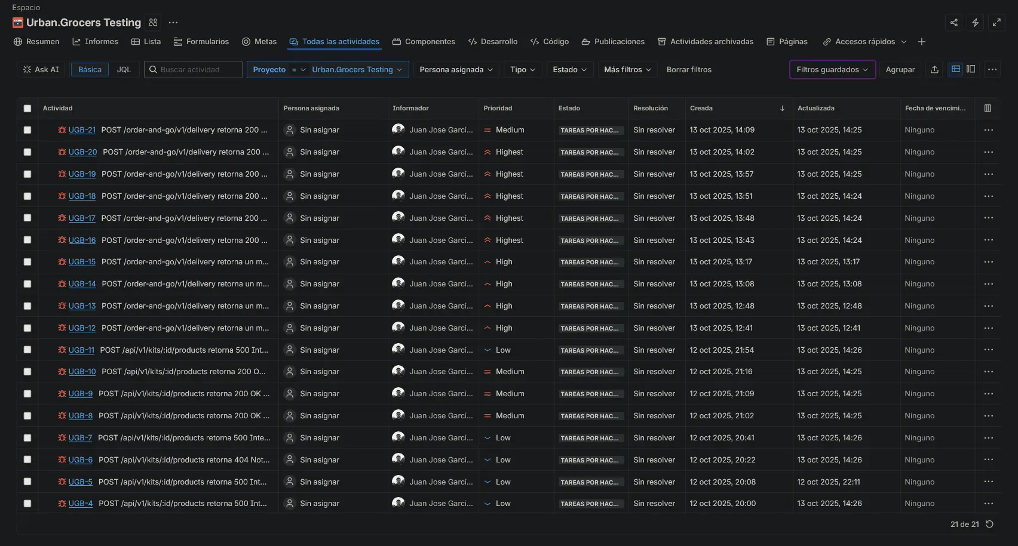Add a new tab with the plus icon

click(921, 42)
